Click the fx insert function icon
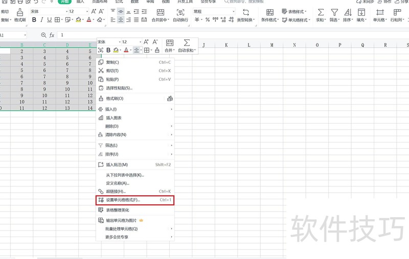This screenshot has width=409, height=259. click(x=52, y=35)
